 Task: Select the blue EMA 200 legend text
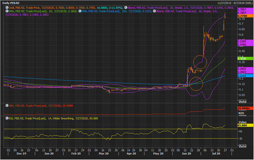[x=117, y=11]
